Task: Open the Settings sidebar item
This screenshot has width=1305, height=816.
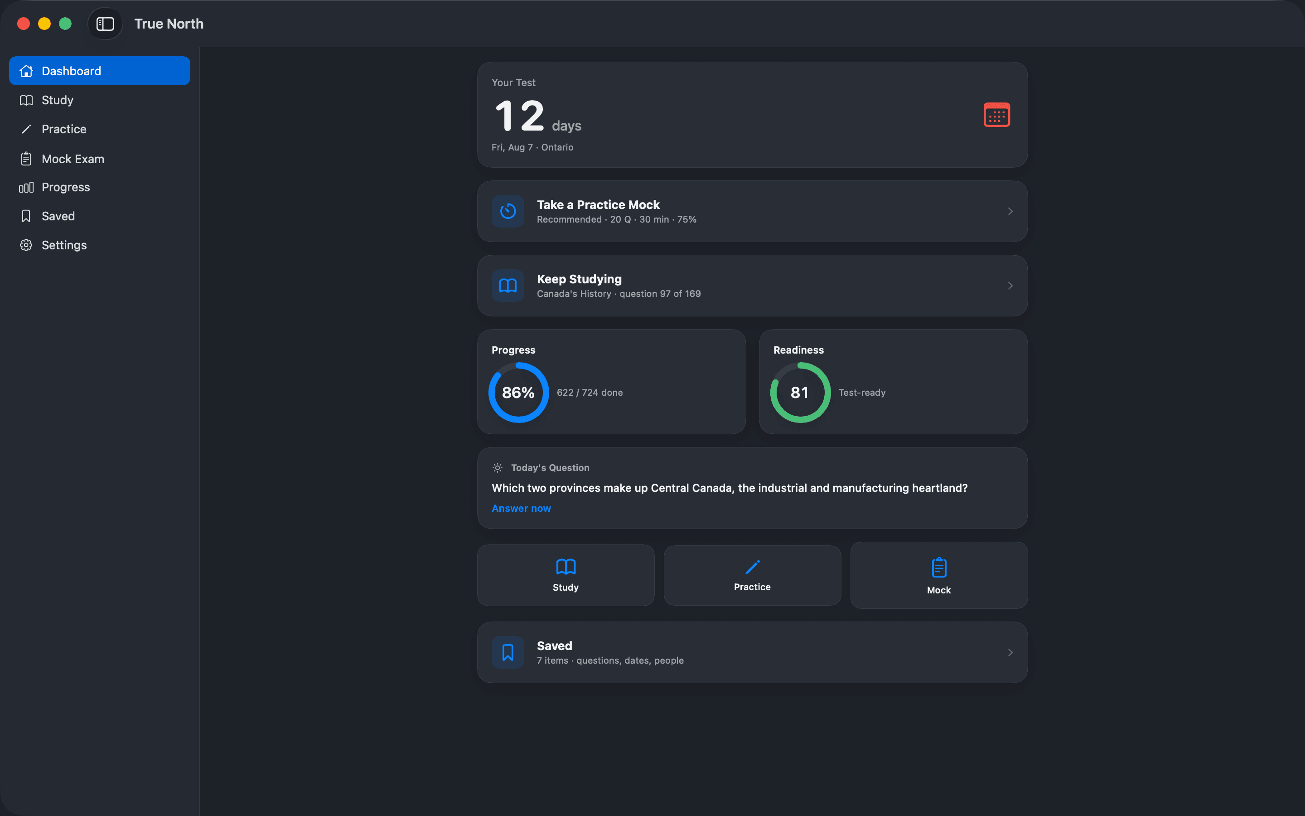Action: (x=100, y=245)
